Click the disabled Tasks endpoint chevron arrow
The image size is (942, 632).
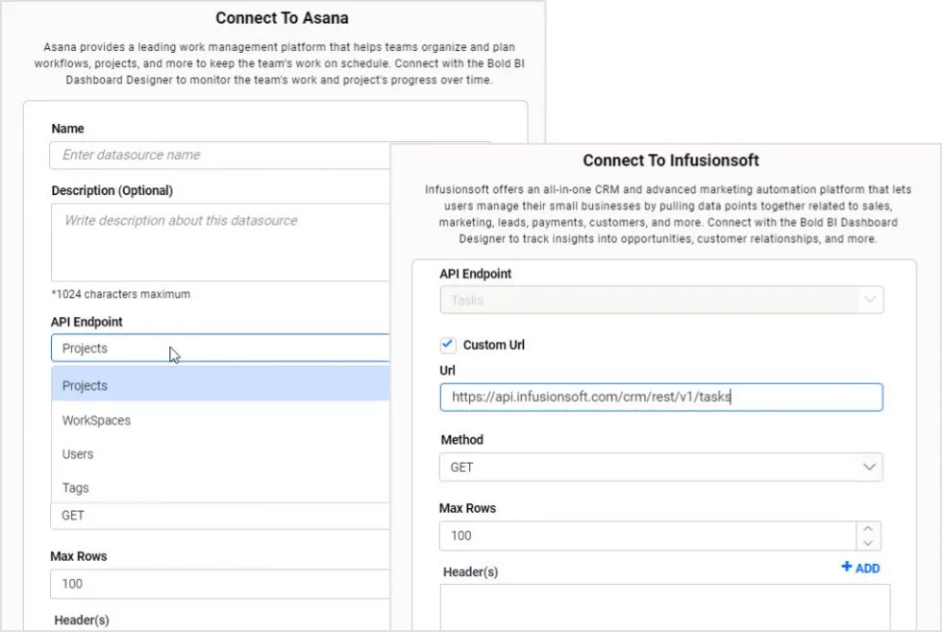click(x=869, y=301)
